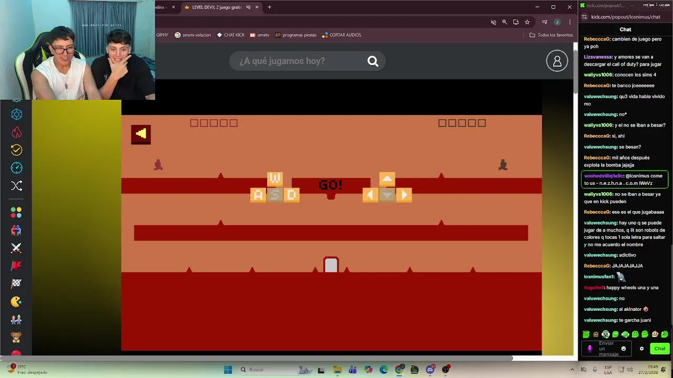Mute audio on the LEVEL DEVIL 2 tab
Screen dimensions: 673x378
[x=248, y=7]
